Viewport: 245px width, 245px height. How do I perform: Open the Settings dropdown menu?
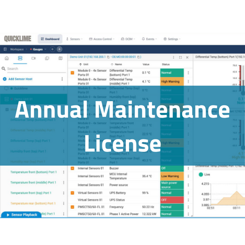point(172,39)
